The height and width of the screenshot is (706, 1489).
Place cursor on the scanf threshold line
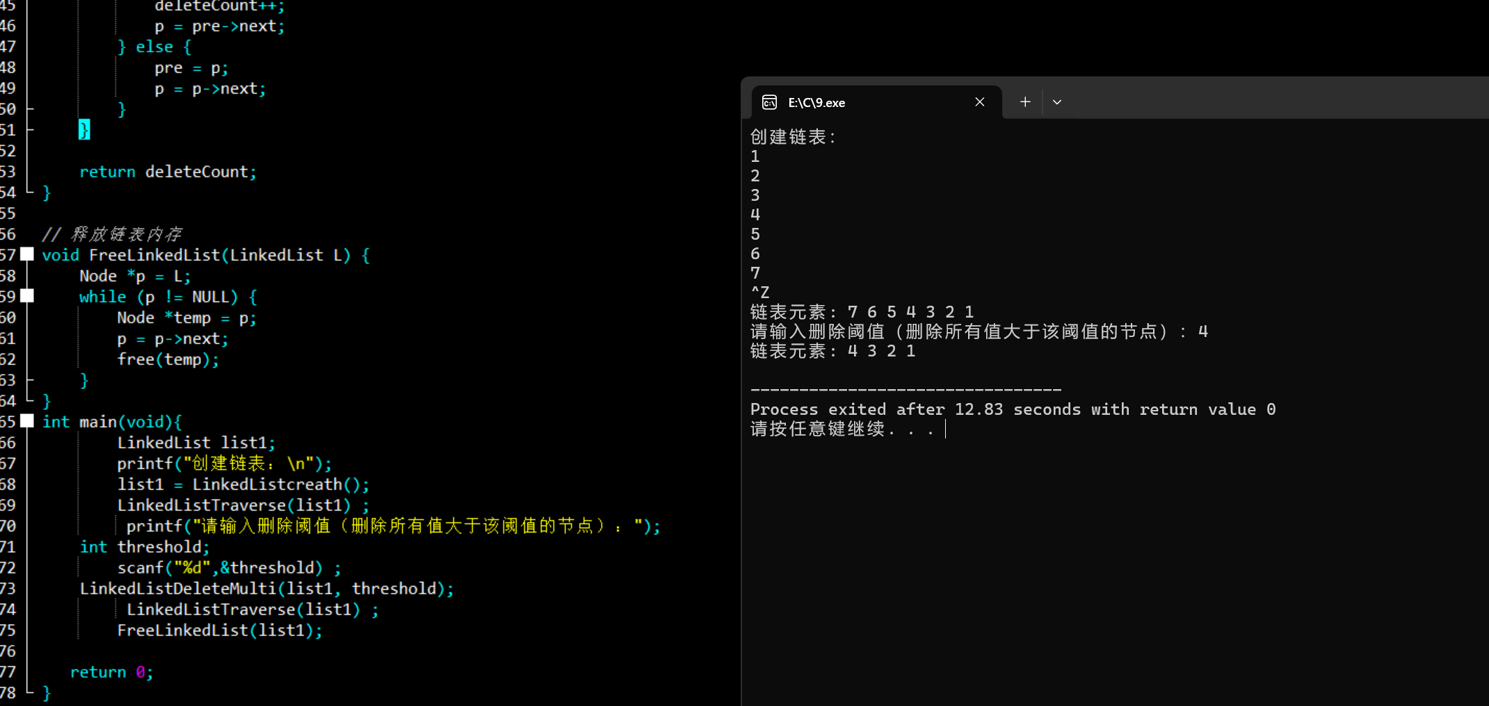pyautogui.click(x=230, y=567)
